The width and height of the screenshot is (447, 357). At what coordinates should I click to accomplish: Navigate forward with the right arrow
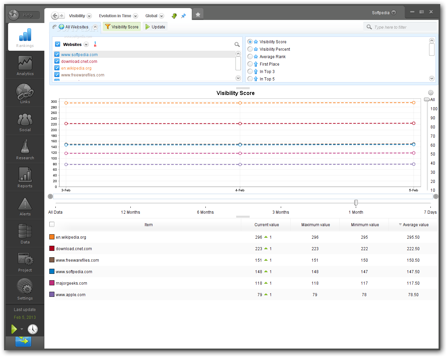click(x=62, y=16)
